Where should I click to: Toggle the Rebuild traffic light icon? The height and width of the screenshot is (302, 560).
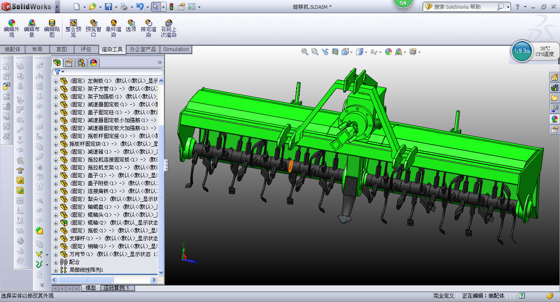[171, 7]
